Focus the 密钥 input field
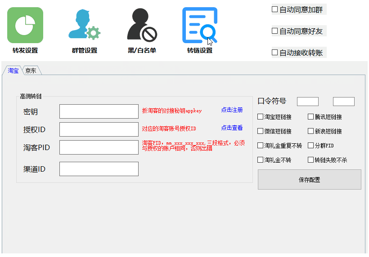 [99, 111]
